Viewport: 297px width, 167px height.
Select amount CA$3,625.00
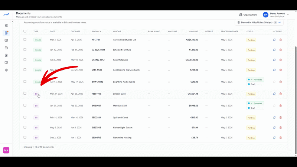point(192,60)
